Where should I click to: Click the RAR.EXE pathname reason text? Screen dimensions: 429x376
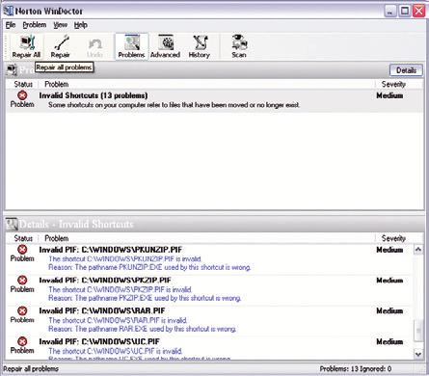point(142,329)
